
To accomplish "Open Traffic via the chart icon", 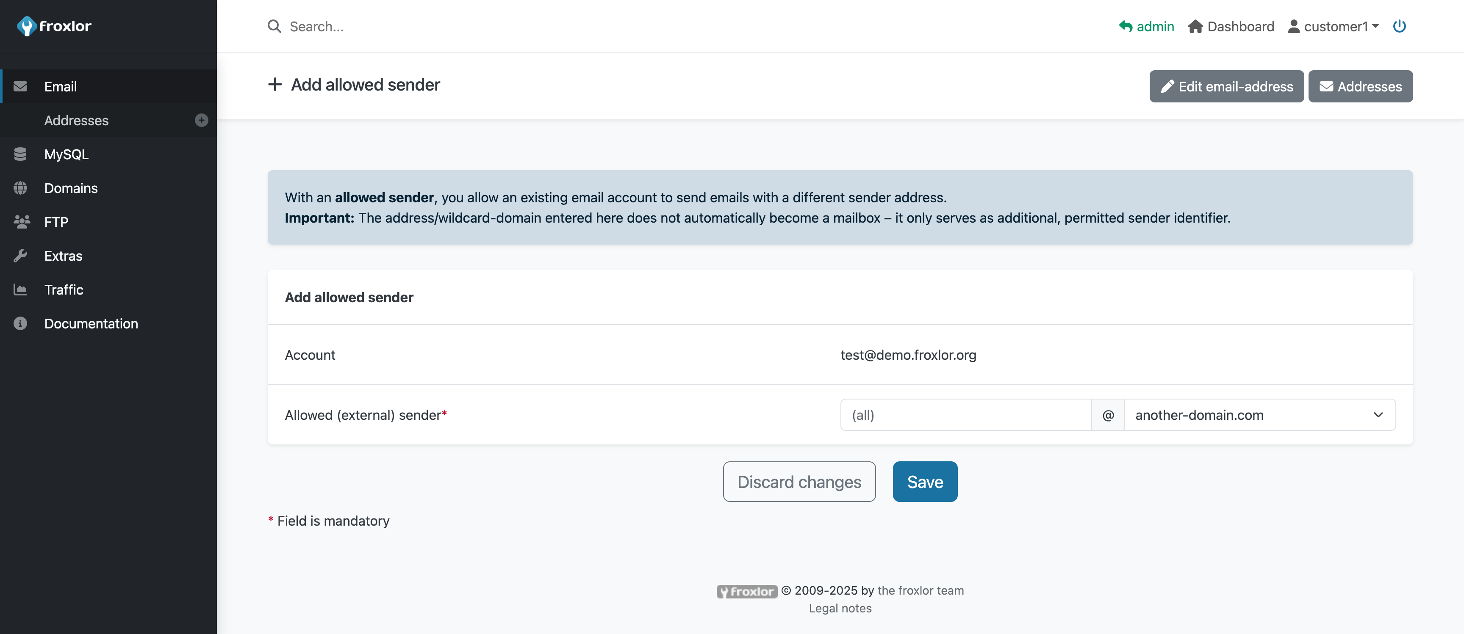I will pyautogui.click(x=21, y=289).
